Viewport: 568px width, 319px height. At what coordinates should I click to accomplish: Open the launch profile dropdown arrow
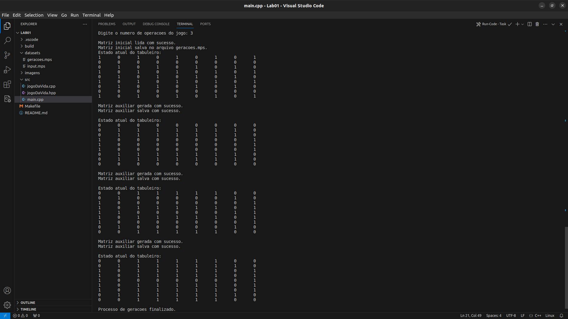[x=523, y=24]
